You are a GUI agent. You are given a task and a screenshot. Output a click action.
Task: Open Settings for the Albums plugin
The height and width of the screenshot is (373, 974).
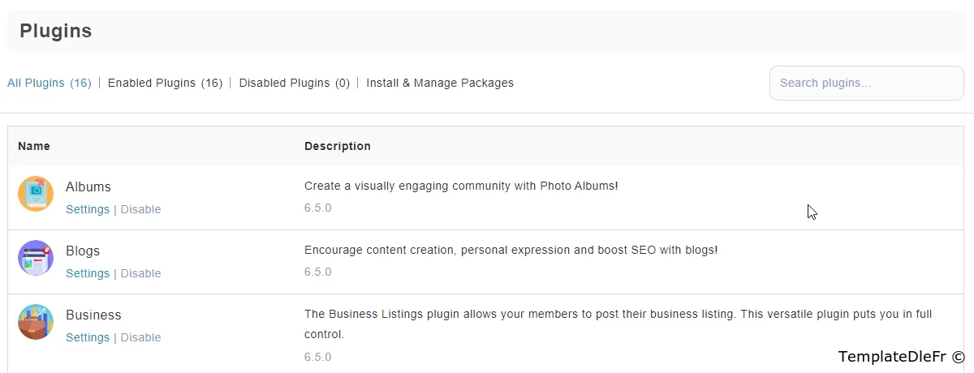click(88, 209)
